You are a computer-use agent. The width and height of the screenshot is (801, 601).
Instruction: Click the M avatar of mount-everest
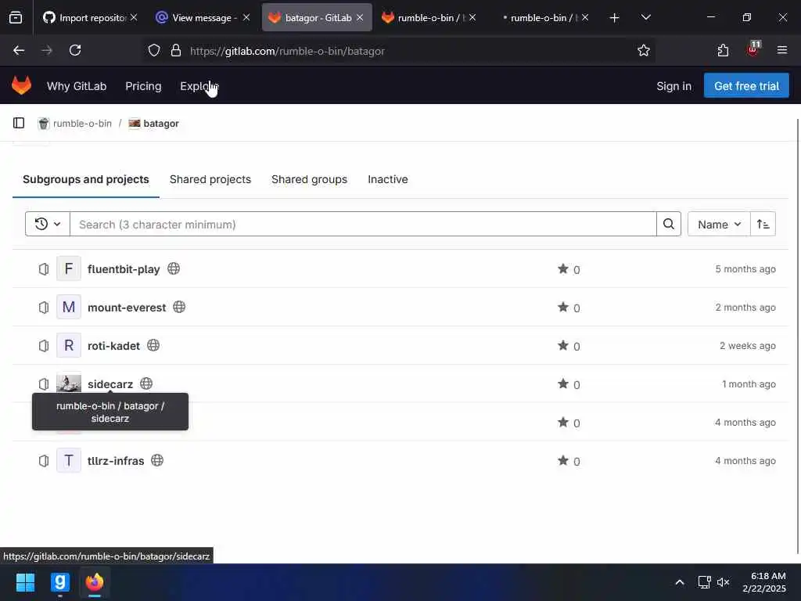click(69, 307)
